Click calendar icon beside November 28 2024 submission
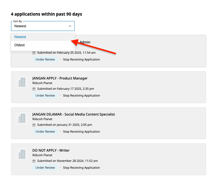 coord(34,161)
